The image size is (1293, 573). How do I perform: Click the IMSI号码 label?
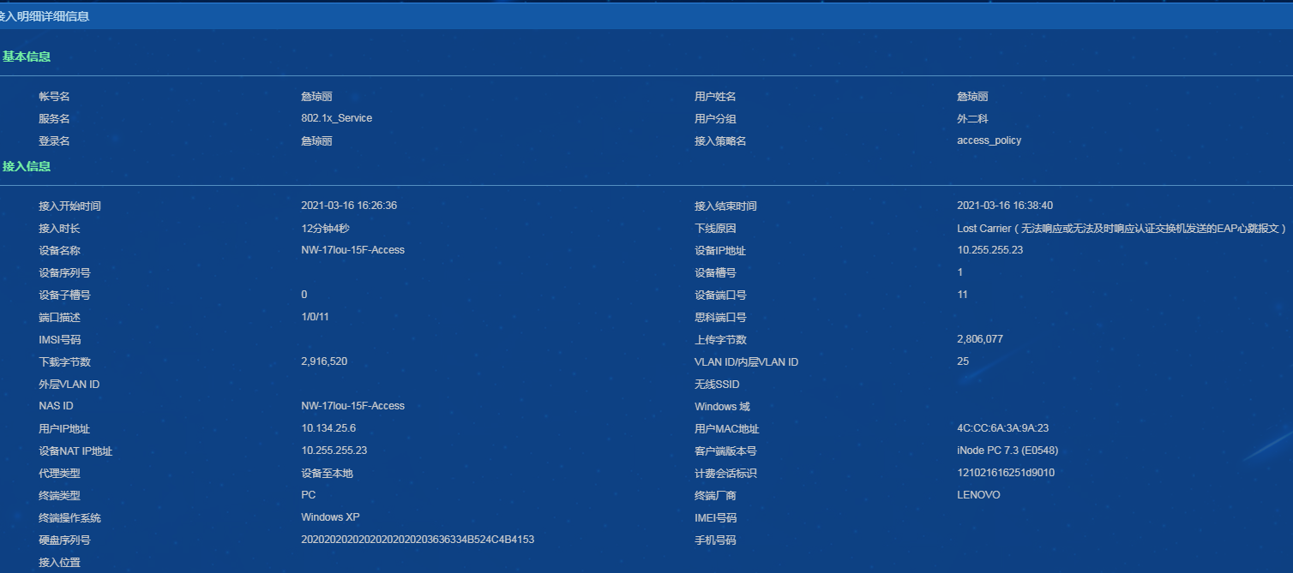[59, 340]
